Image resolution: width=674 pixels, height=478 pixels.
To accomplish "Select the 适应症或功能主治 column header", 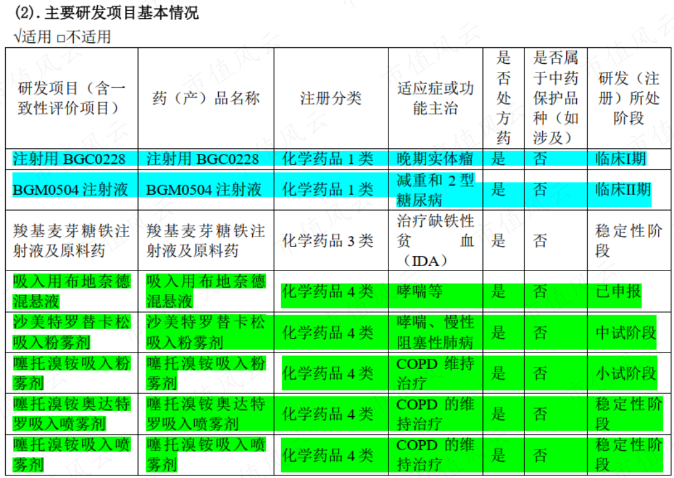I will [434, 98].
